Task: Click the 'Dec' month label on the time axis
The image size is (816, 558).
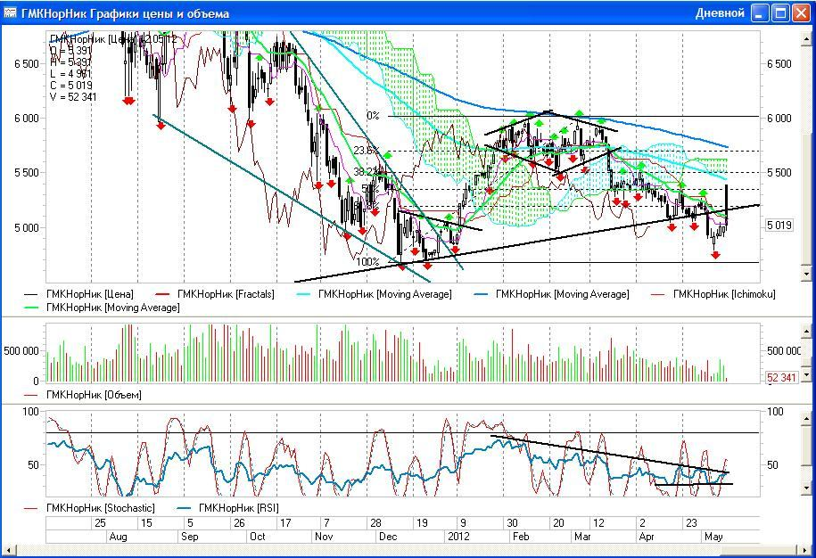Action: [388, 537]
